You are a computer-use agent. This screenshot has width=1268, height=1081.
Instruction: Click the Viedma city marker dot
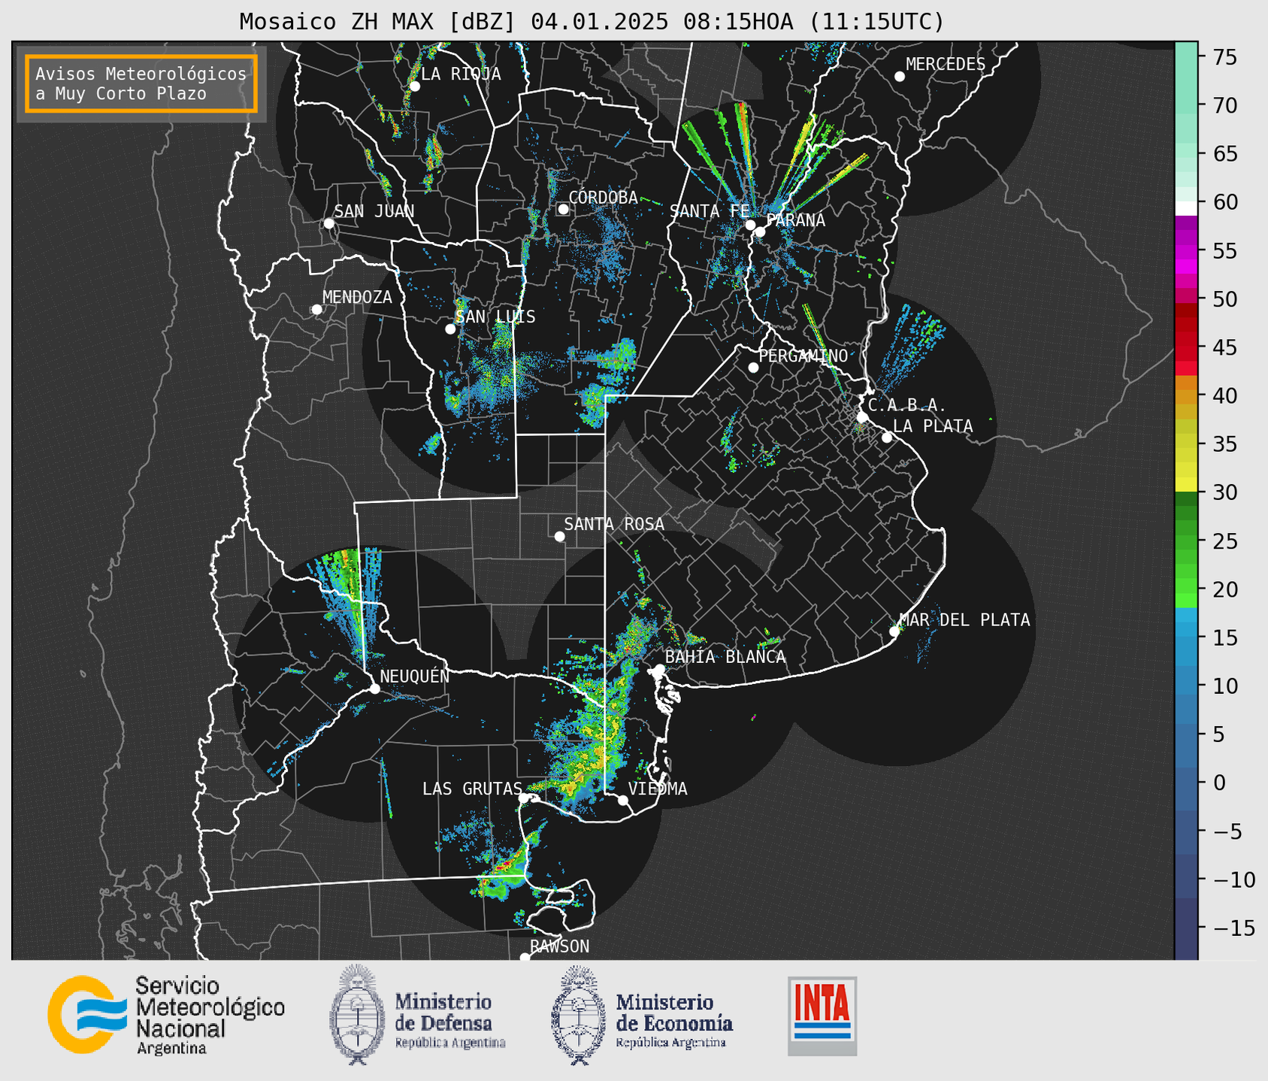click(x=622, y=800)
